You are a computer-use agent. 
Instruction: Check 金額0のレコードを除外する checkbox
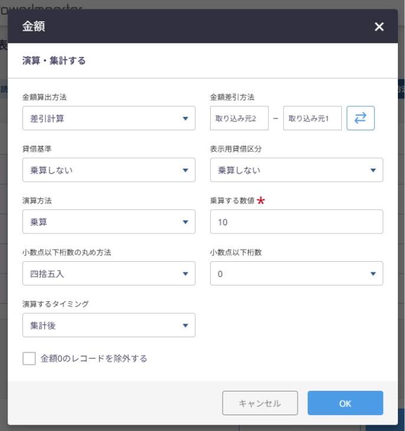pyautogui.click(x=29, y=358)
